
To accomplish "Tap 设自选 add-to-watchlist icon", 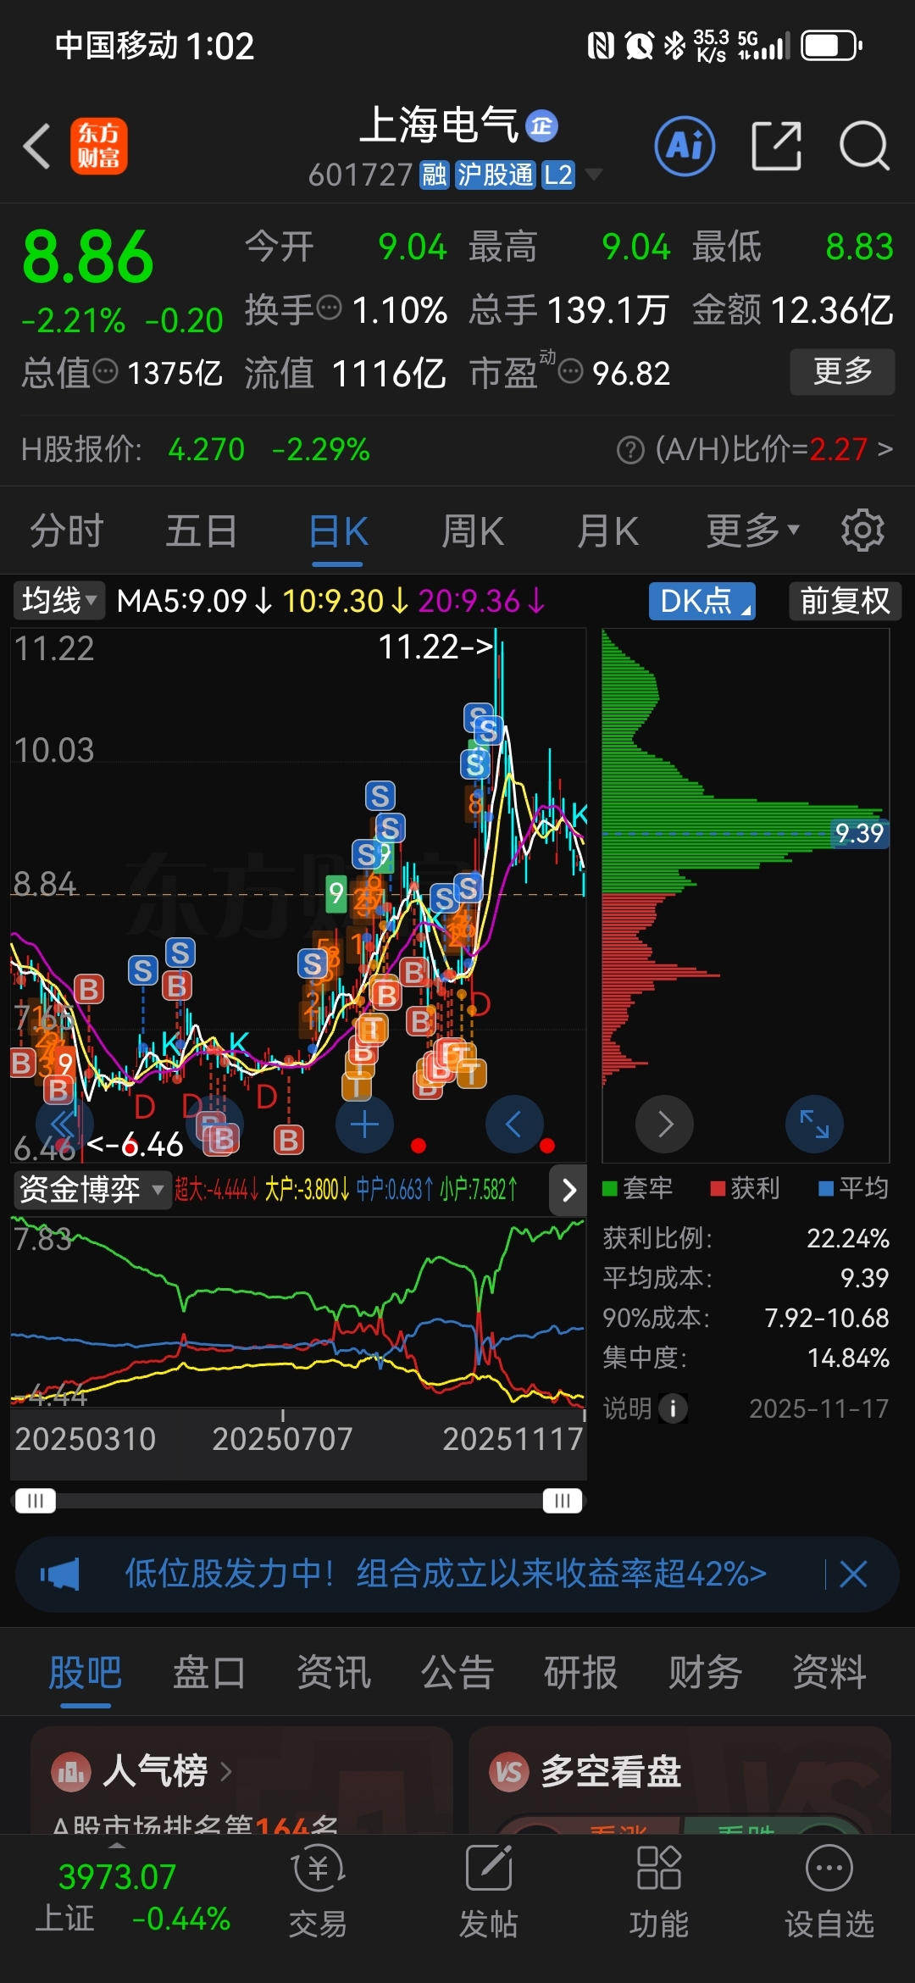I will click(x=829, y=1868).
